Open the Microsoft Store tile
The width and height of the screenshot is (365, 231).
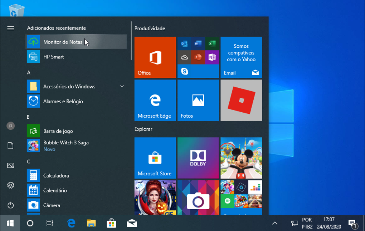pos(155,158)
